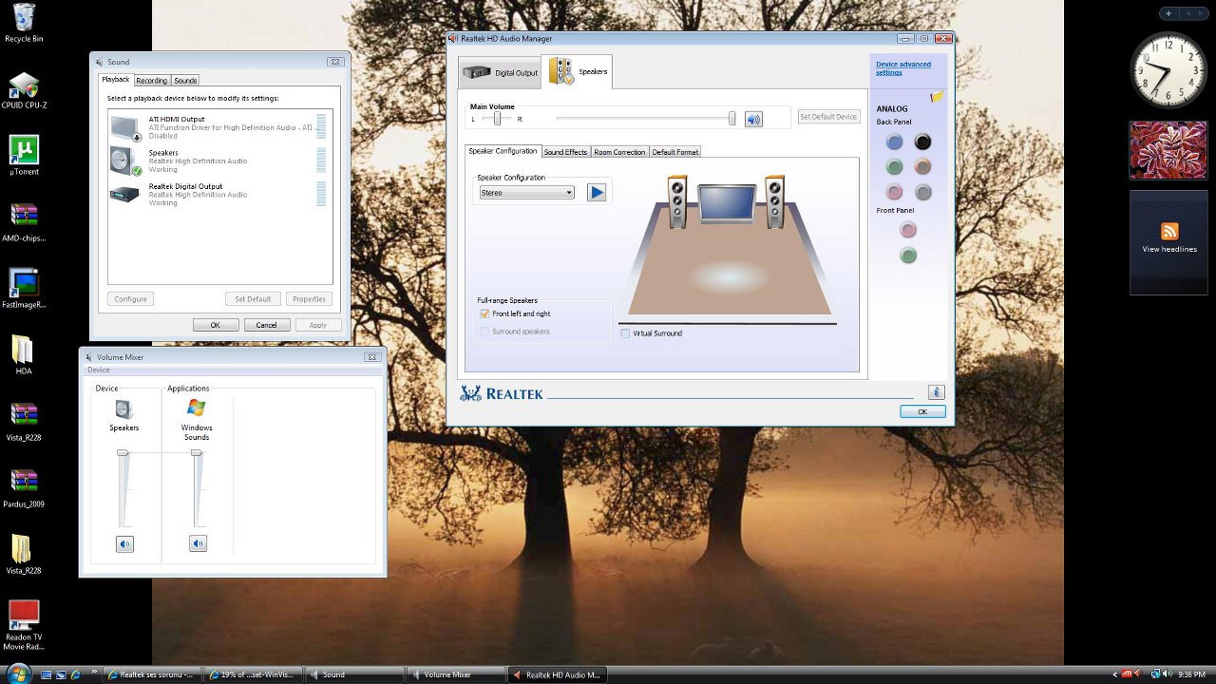The image size is (1216, 684).
Task: Click Windows Sounds application icon
Action: pos(197,408)
